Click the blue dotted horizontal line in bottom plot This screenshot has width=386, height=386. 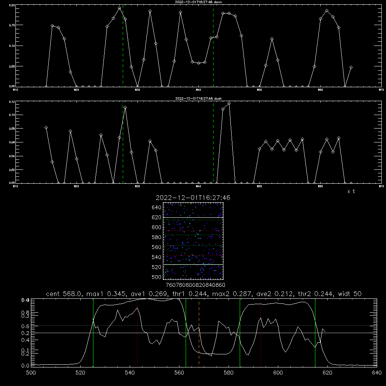point(204,326)
